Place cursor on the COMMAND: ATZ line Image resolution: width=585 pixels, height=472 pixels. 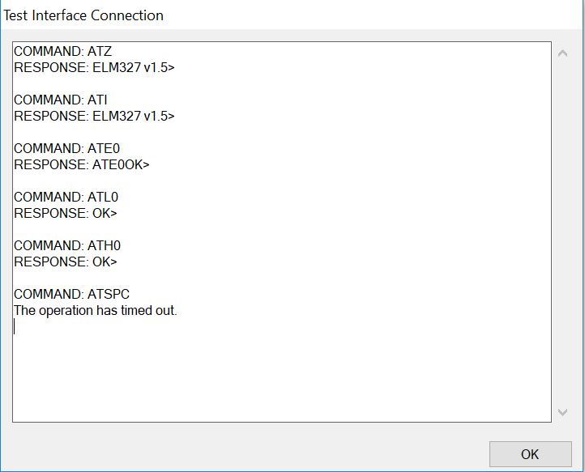click(62, 52)
